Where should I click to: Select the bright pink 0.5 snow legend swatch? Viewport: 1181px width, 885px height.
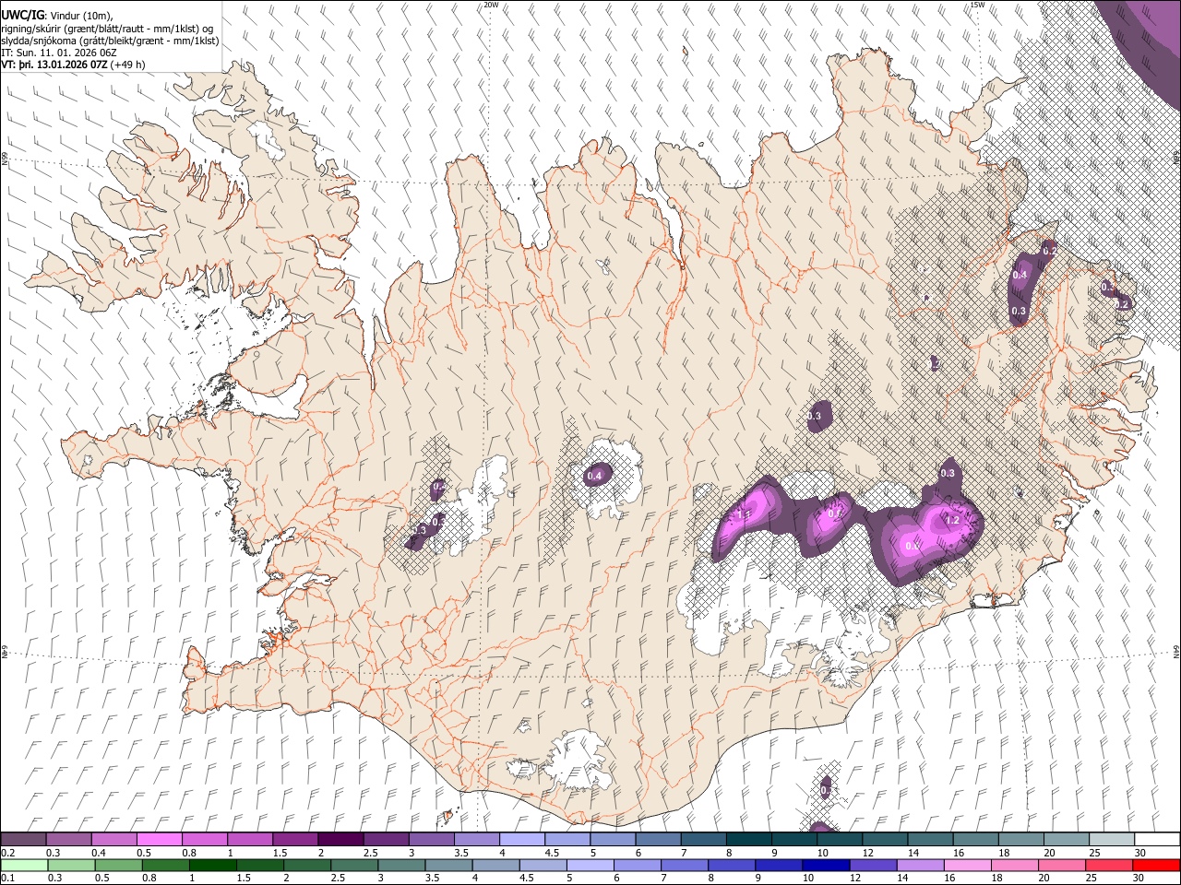click(159, 839)
